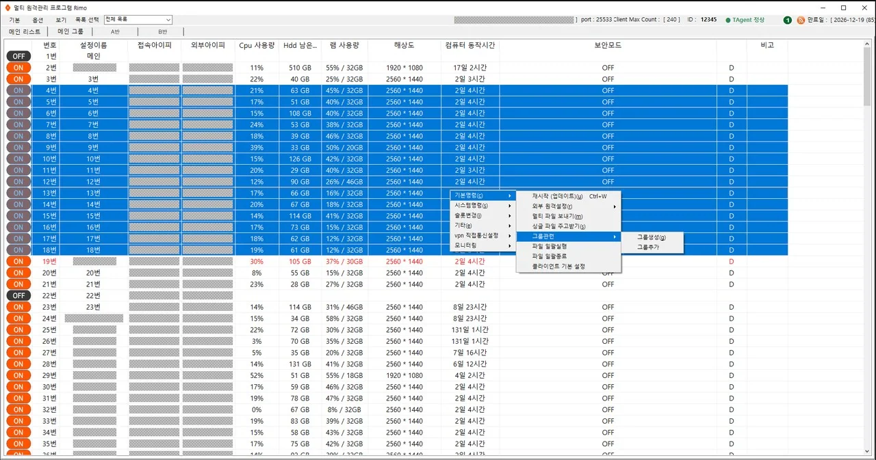Click the scrollbar up arrow at top
Screen dimensions: 876x460
point(867,43)
